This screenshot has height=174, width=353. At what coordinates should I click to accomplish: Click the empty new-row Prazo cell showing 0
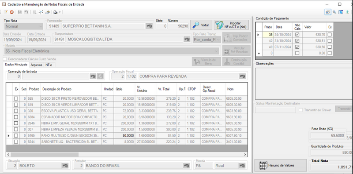click(268, 53)
